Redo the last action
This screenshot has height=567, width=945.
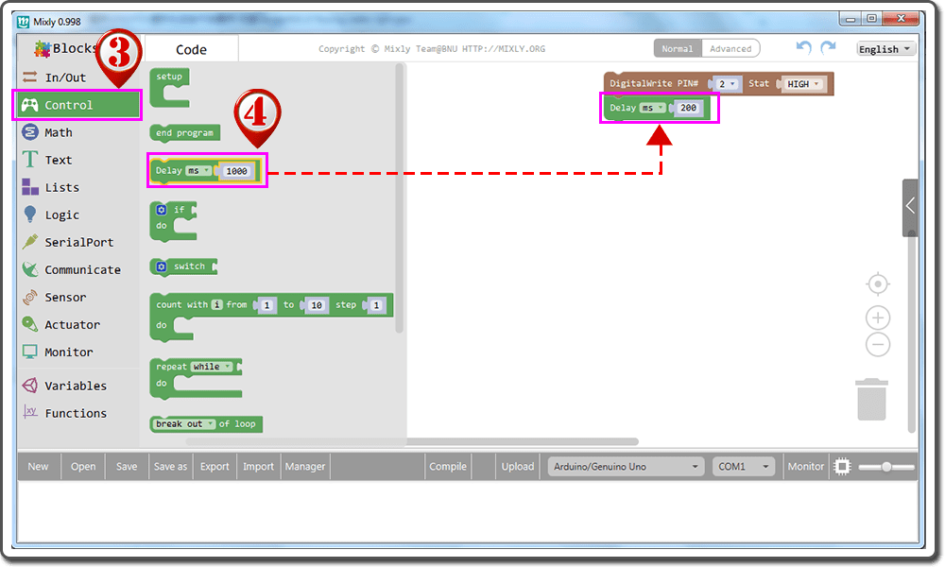click(829, 47)
